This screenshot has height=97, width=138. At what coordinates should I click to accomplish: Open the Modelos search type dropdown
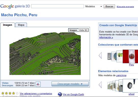click(x=93, y=7)
